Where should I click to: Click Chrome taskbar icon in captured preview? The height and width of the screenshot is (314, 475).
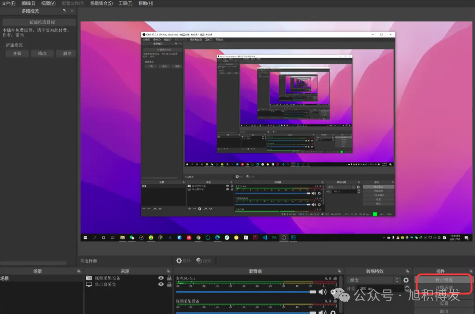(x=198, y=238)
